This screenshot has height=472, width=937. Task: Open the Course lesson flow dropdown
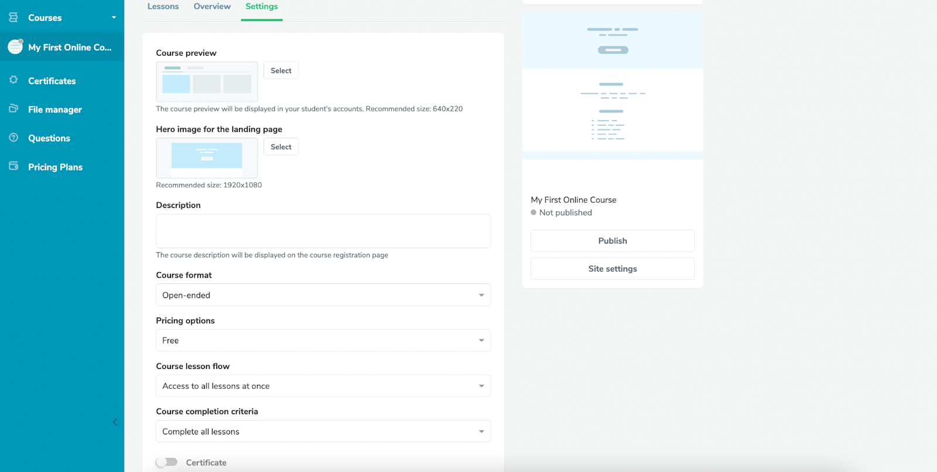pyautogui.click(x=323, y=386)
